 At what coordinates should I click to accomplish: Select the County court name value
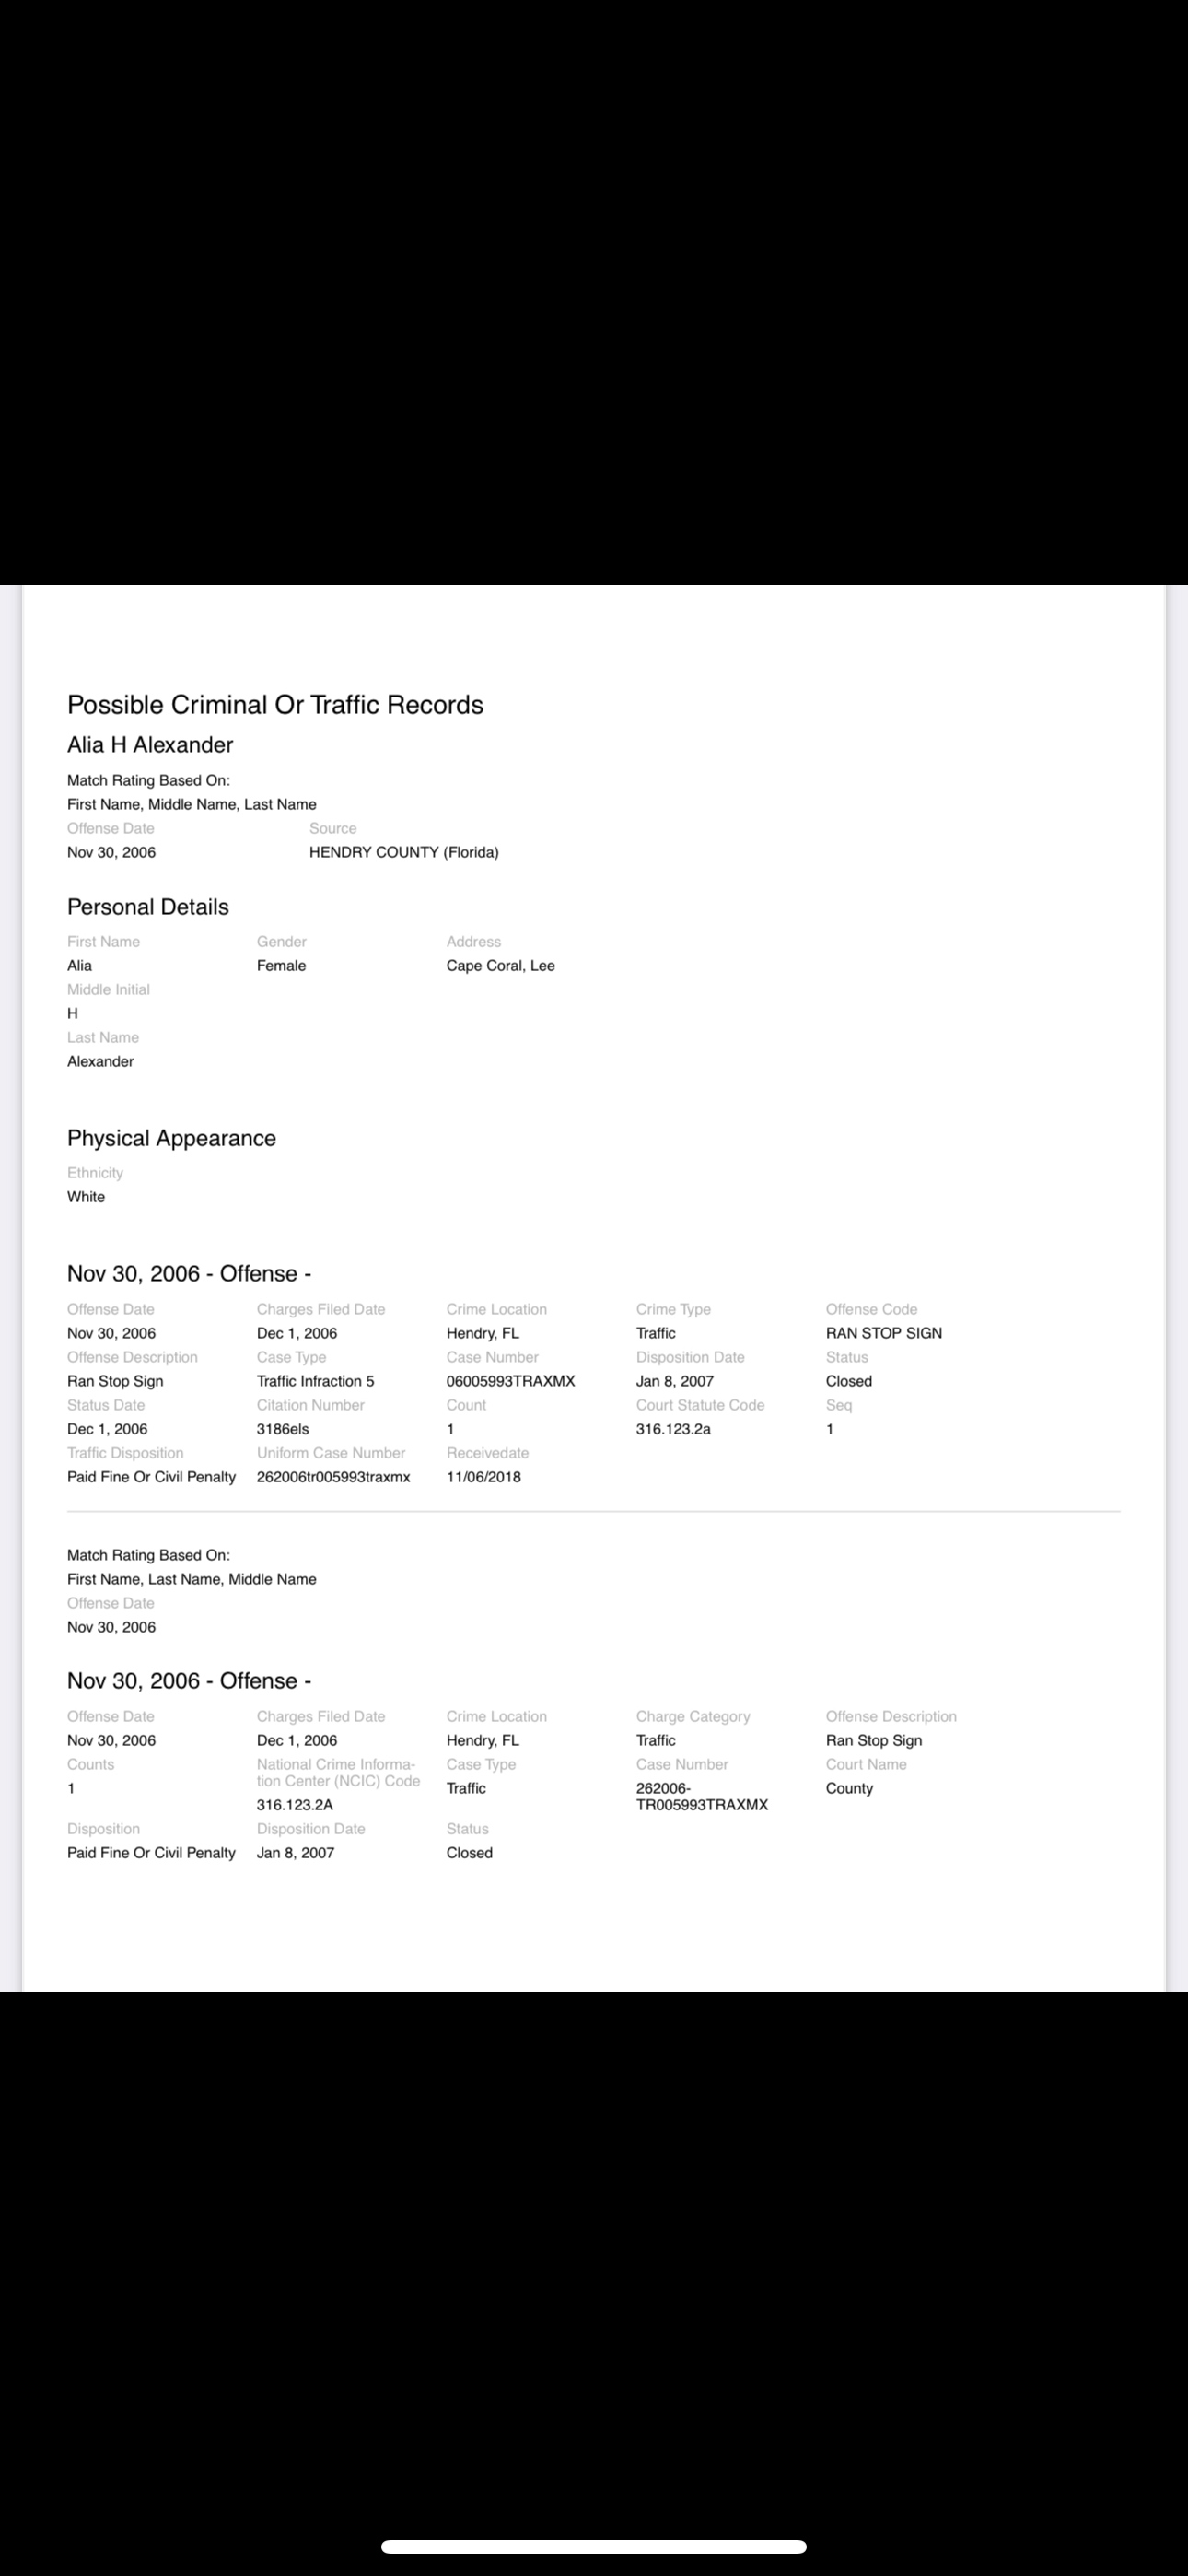coord(849,1788)
